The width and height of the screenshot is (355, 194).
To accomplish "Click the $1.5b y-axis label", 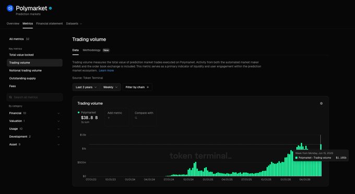I will point(83,135).
